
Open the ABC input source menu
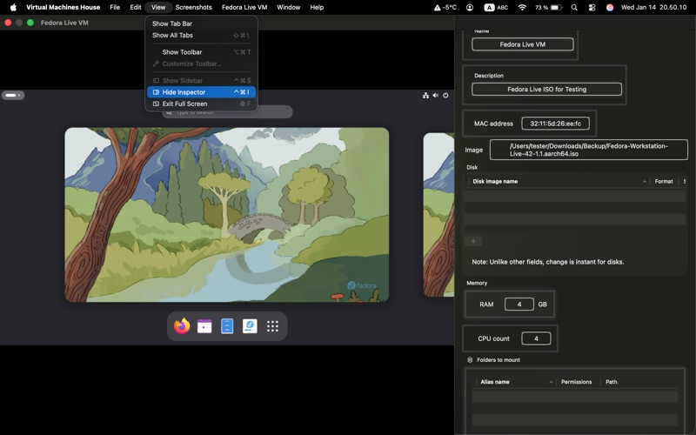(496, 7)
